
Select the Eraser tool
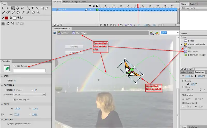28,12
